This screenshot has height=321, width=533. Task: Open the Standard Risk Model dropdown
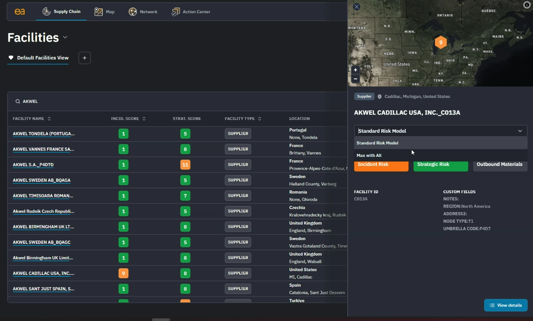440,131
